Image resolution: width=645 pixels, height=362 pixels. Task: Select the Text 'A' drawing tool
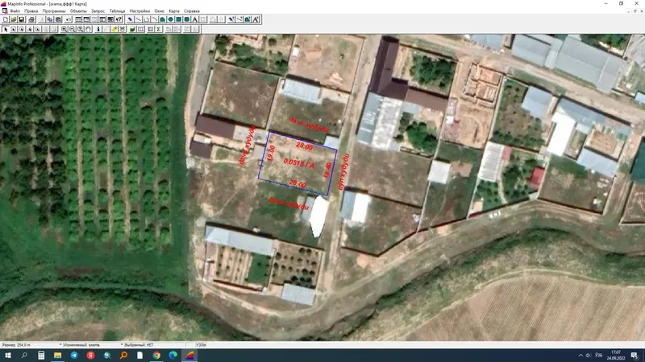(x=194, y=19)
